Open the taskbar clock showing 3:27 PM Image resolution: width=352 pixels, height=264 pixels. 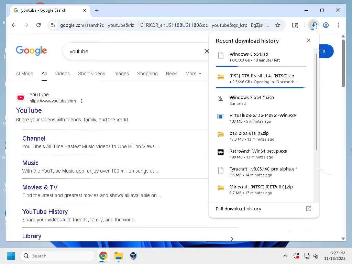(x=334, y=256)
